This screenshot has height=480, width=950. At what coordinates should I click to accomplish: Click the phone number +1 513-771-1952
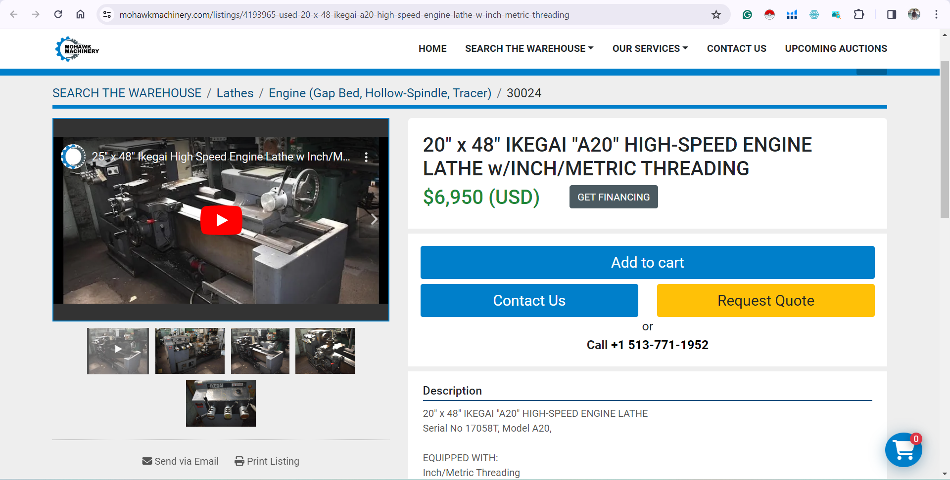point(660,345)
